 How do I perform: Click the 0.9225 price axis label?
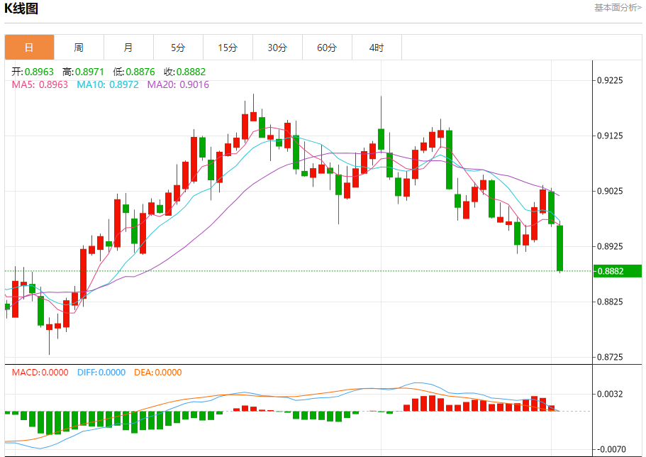point(610,80)
